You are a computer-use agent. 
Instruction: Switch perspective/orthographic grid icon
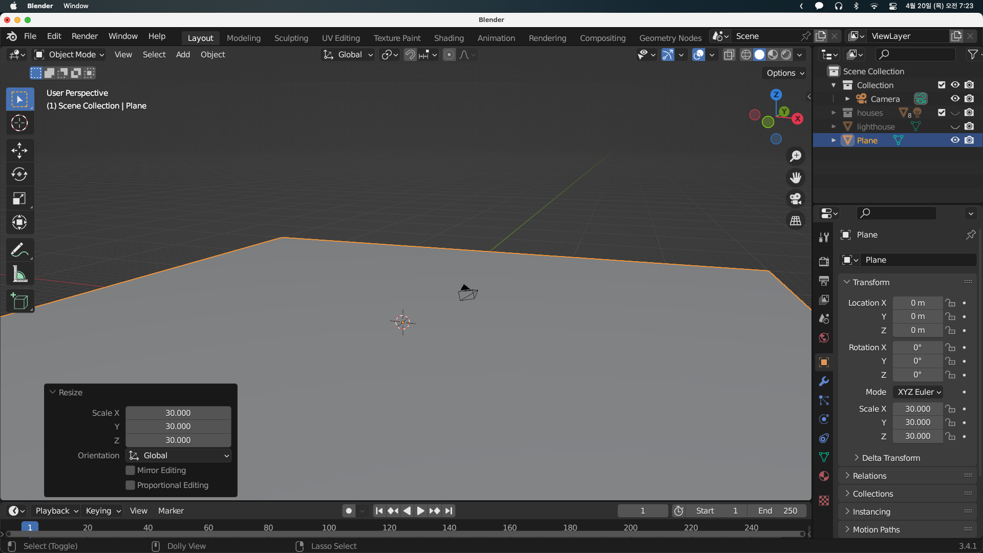(796, 220)
